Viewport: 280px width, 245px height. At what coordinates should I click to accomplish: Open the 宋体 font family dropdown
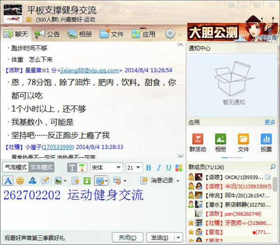106,168
